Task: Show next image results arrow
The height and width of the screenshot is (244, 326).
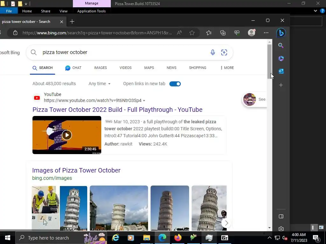Action: coord(226,223)
